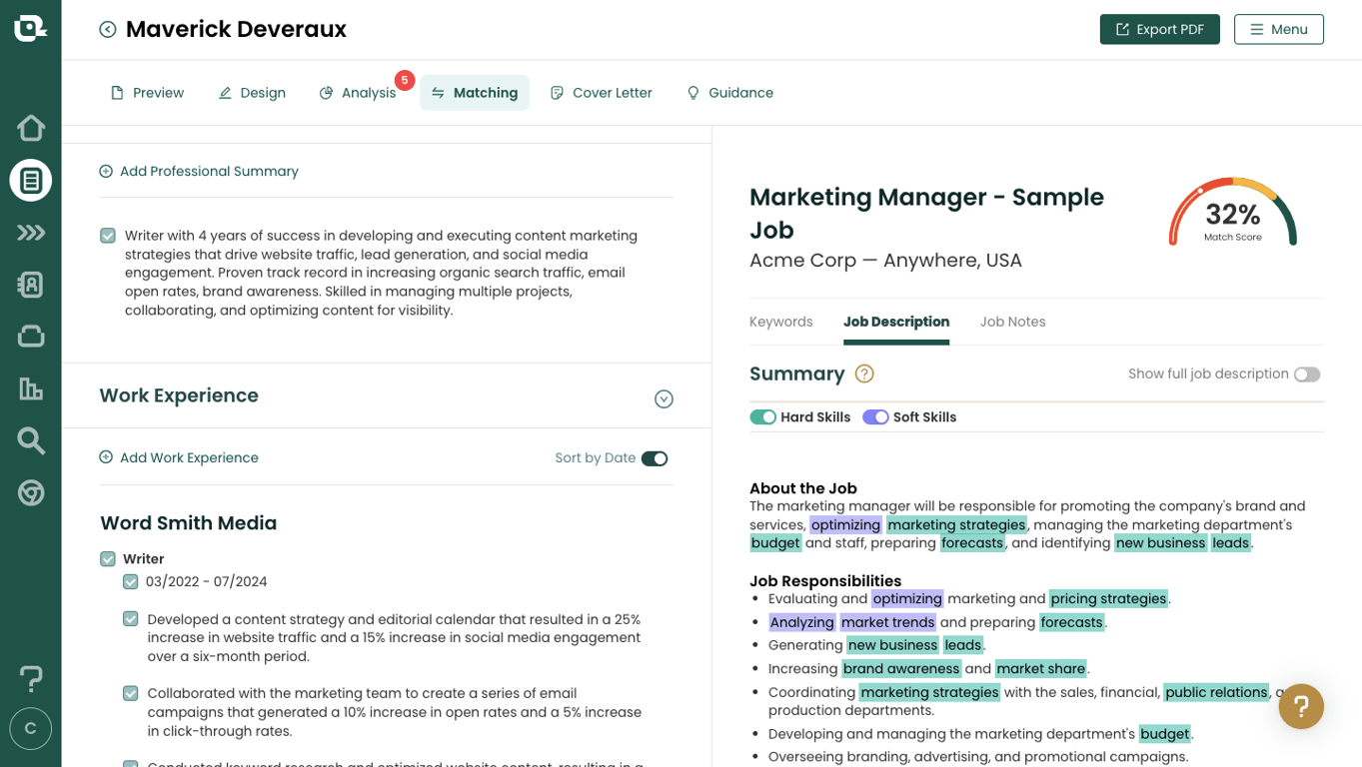
Task: Turn off Soft Skills highlighting
Action: [875, 417]
